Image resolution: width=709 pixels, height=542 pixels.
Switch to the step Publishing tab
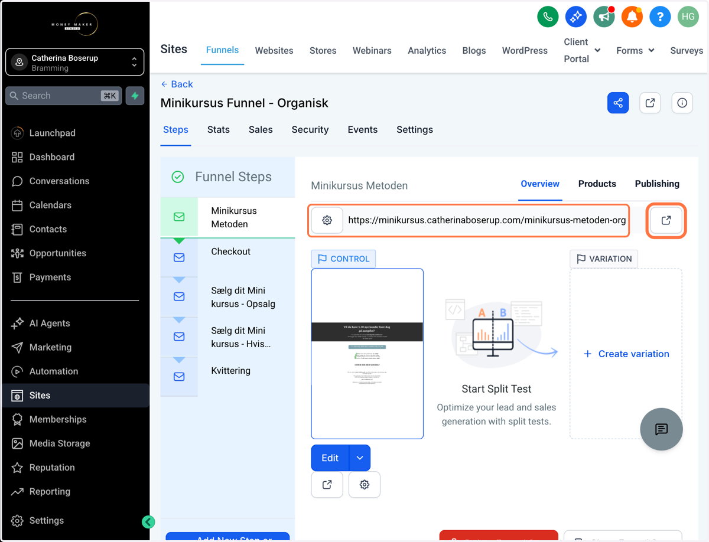pyautogui.click(x=657, y=184)
